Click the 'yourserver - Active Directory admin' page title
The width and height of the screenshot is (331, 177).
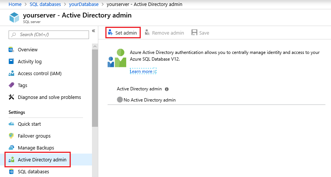tap(77, 15)
